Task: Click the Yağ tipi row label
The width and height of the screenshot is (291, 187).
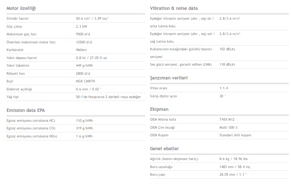Action: 13,97
